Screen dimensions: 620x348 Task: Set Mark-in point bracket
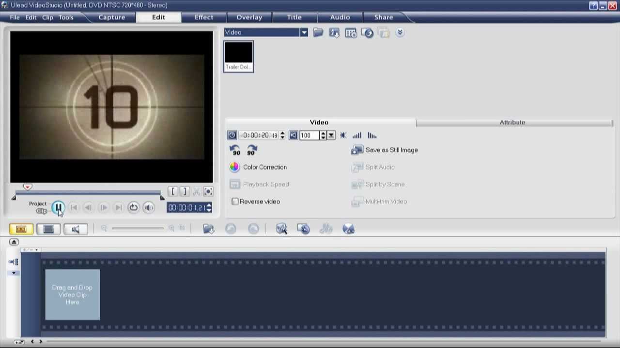173,192
